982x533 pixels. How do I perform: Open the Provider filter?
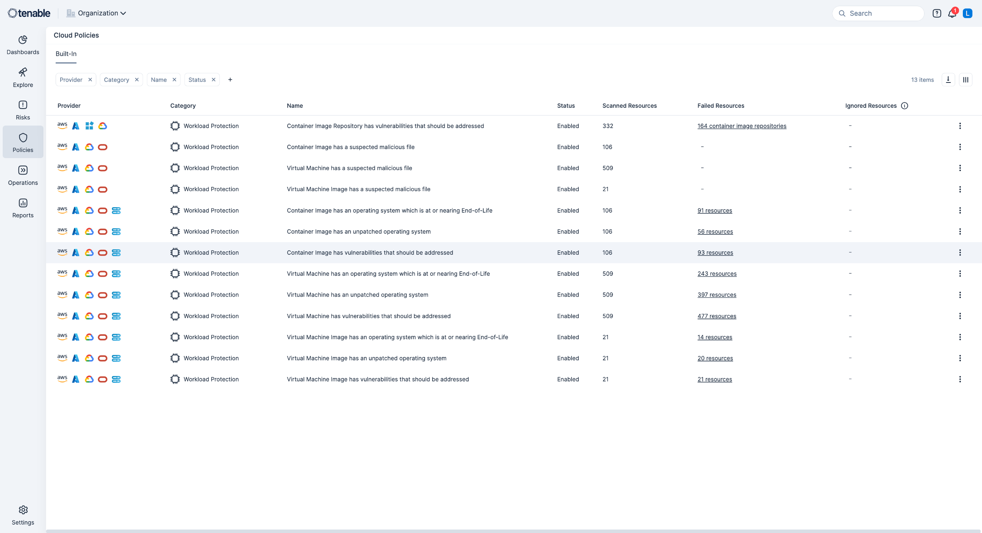[x=71, y=79]
